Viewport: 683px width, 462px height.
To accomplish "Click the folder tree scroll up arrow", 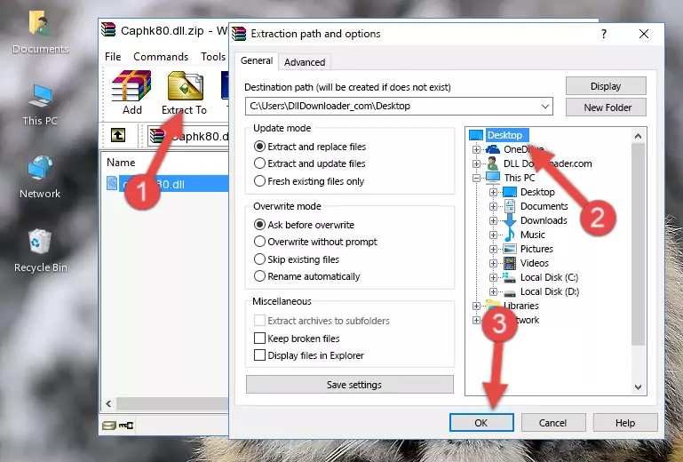I will pos(638,136).
